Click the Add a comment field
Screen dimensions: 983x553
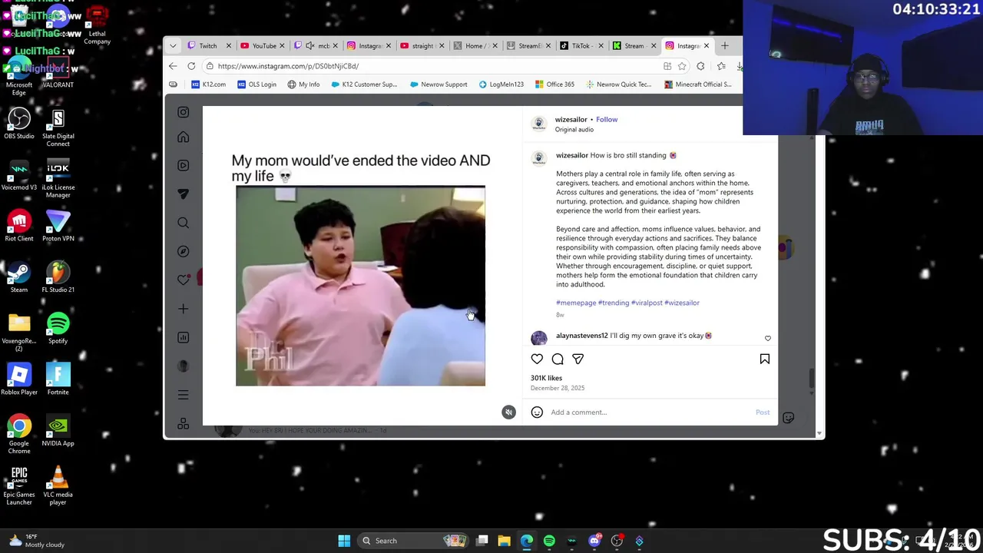point(649,412)
